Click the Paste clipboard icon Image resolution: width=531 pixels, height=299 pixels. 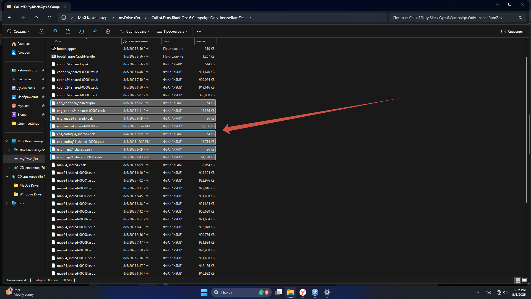(68, 32)
